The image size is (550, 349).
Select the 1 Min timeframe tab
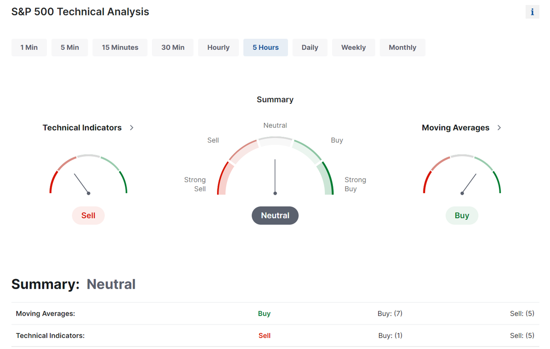(29, 47)
